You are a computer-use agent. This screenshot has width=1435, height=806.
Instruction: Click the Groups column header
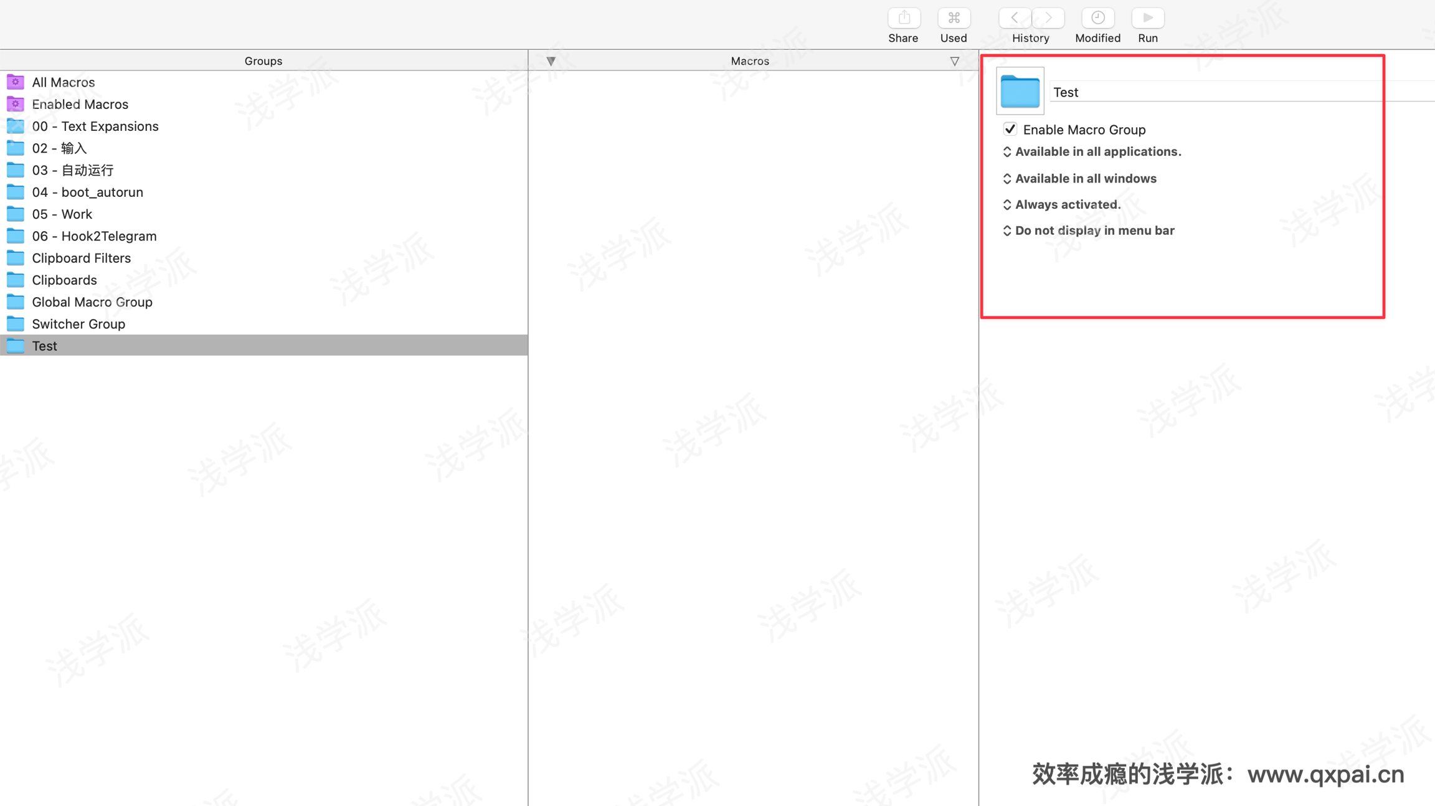click(263, 61)
